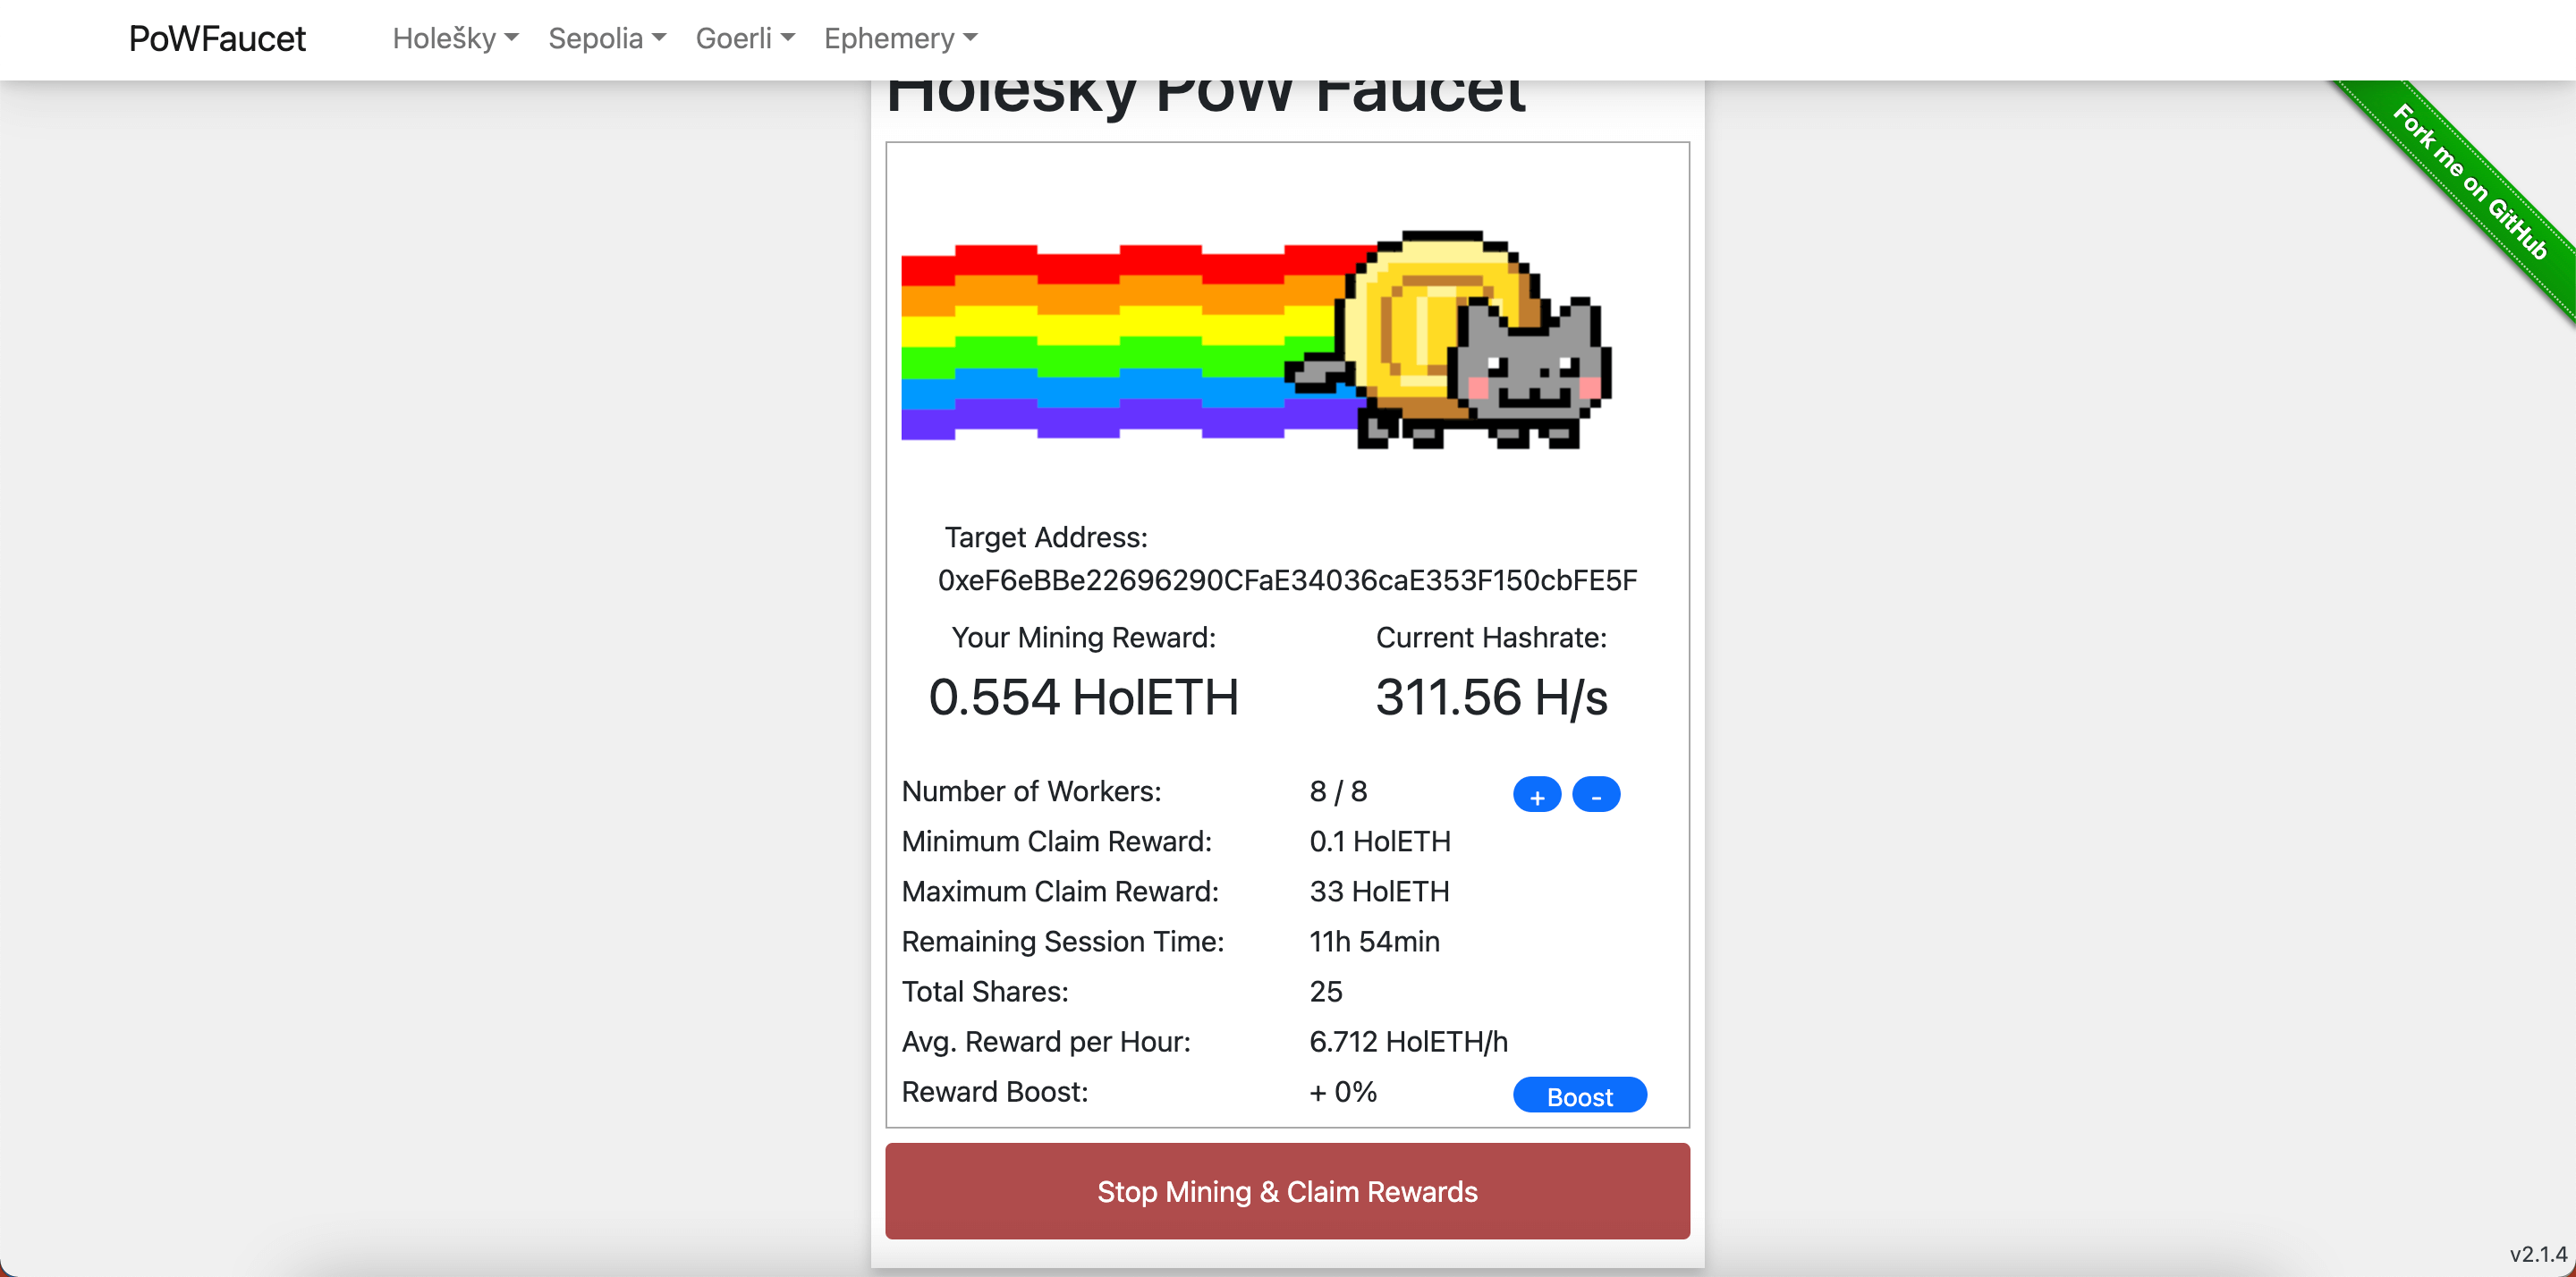Click the minus button to reduce workers
Screen dimensions: 2576x1277
pos(1595,795)
